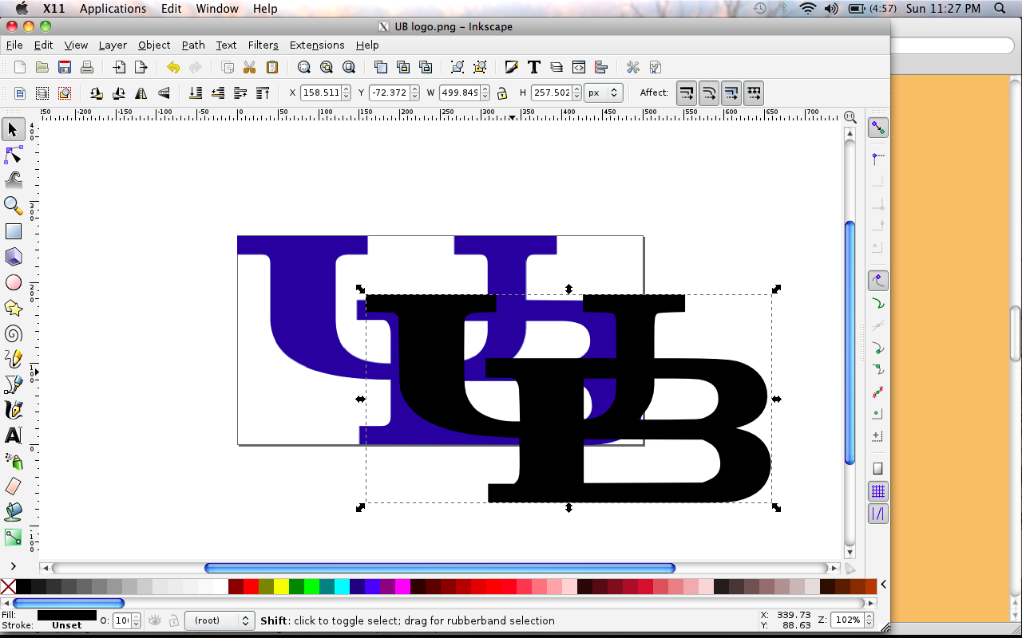Select the Pen Bezier tool
Screen dimensions: 1022x638
click(x=14, y=384)
